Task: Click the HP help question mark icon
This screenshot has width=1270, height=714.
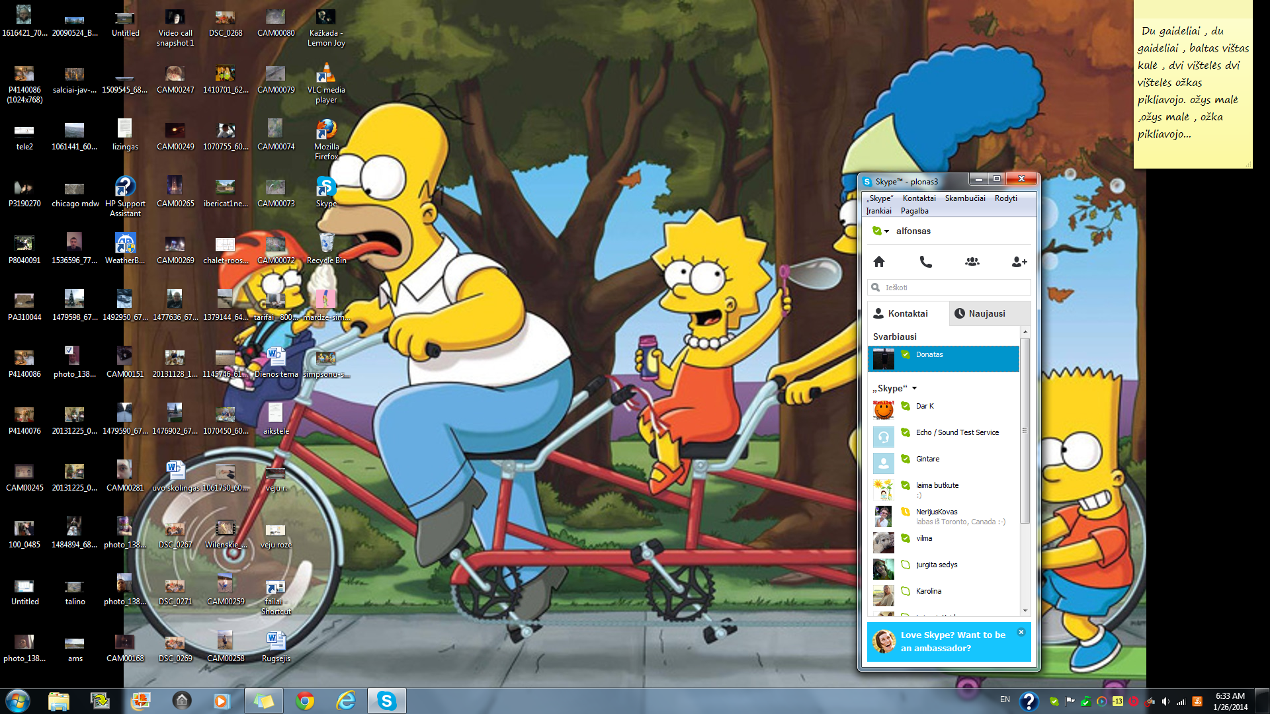Action: (x=1029, y=701)
